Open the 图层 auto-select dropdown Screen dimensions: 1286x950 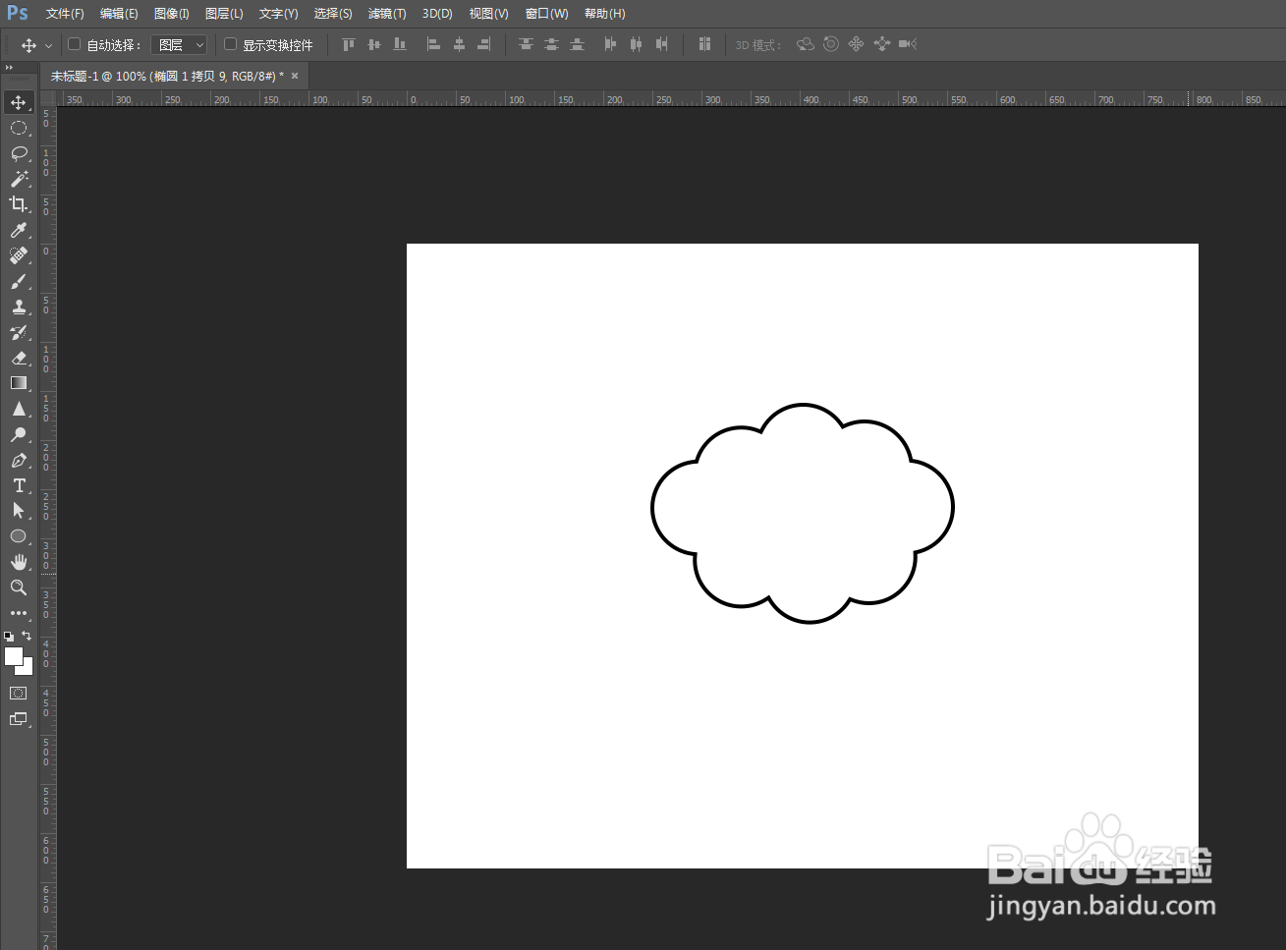tap(179, 44)
